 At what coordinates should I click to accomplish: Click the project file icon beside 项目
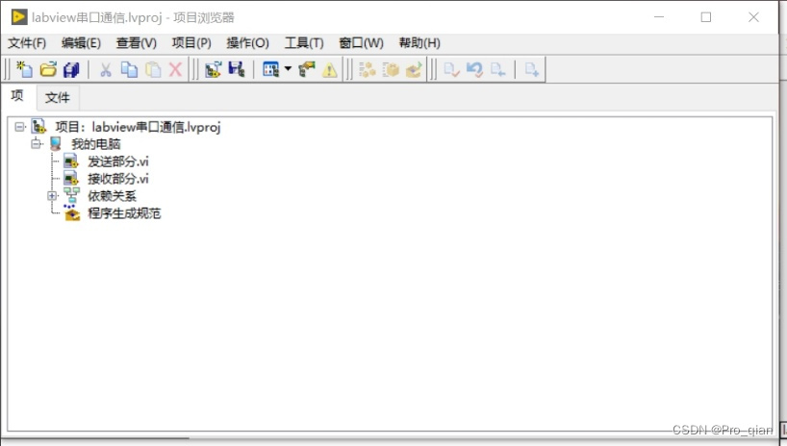(38, 127)
